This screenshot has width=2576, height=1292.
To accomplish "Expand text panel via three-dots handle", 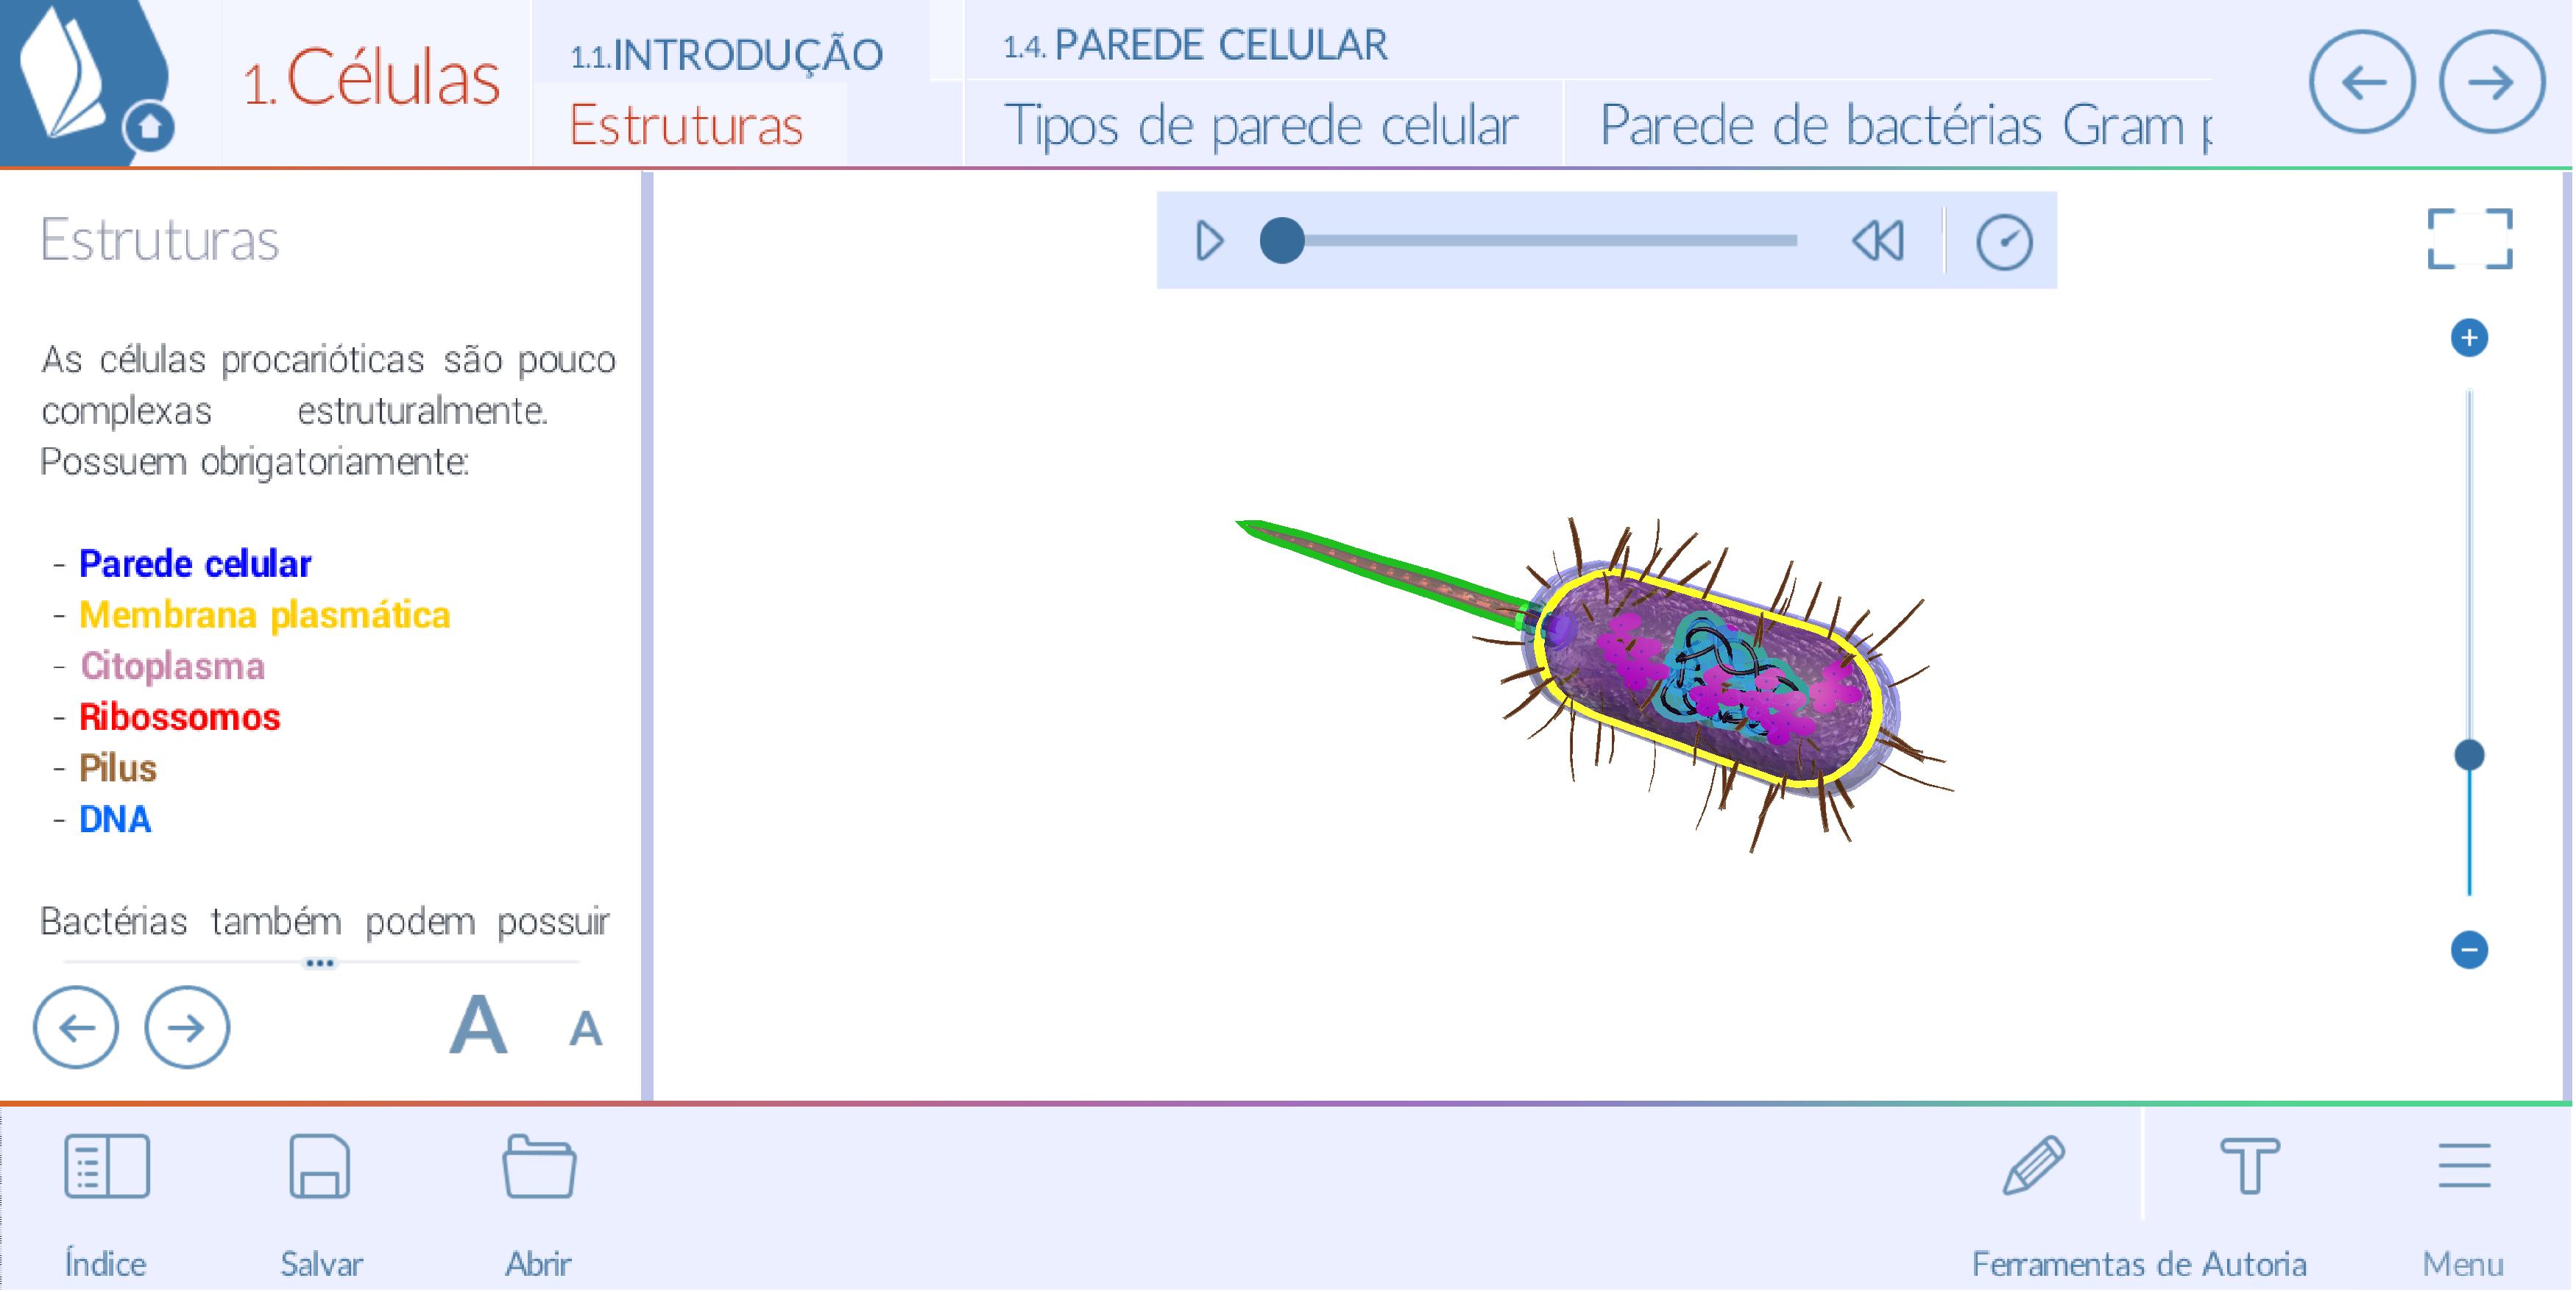I will tap(320, 963).
